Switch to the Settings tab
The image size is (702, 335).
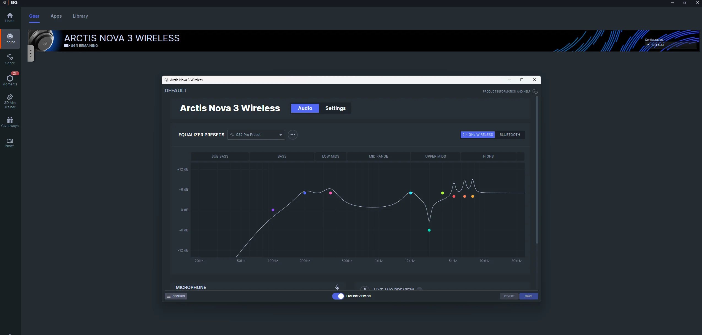point(335,108)
